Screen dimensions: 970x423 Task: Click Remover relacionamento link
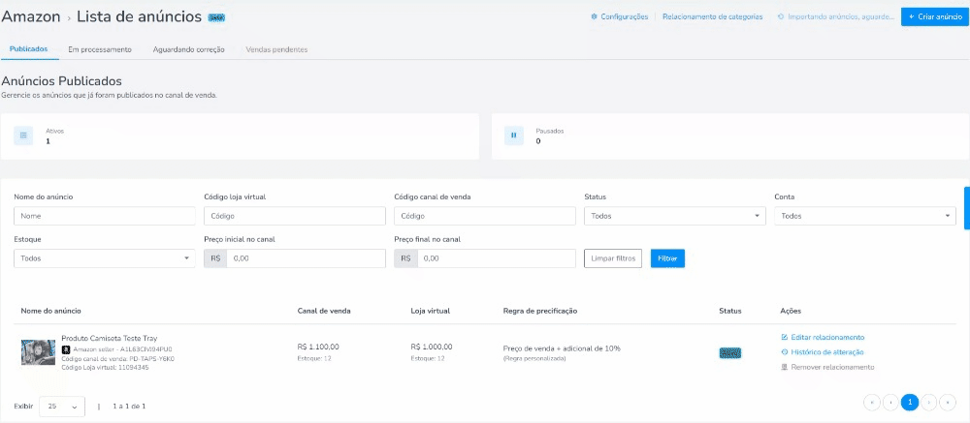(x=827, y=367)
